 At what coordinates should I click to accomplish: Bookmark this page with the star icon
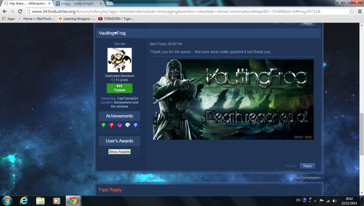pyautogui.click(x=352, y=11)
